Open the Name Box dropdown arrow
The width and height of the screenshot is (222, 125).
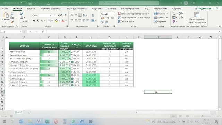(20, 32)
